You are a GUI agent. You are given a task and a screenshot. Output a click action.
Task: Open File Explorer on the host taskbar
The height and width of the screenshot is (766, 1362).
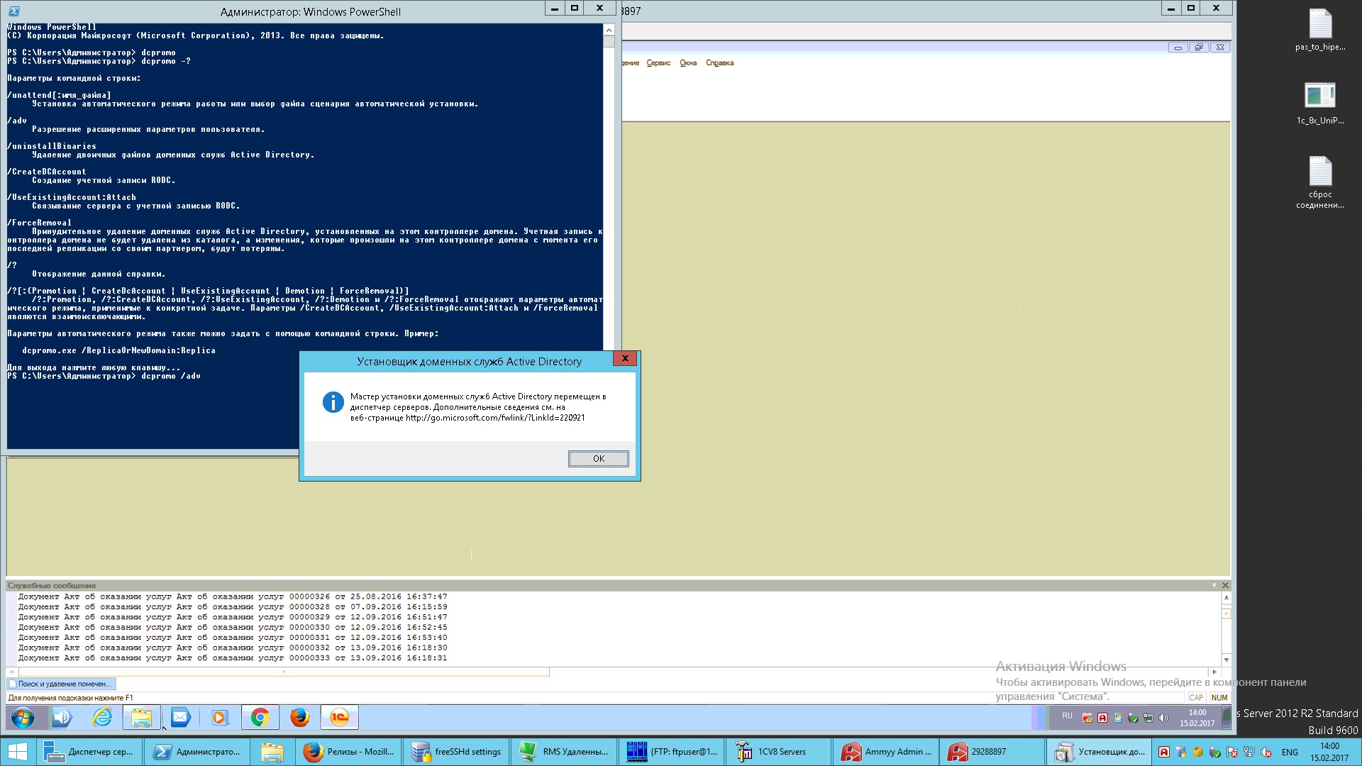pyautogui.click(x=272, y=752)
